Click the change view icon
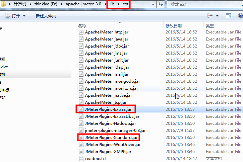 210,16
